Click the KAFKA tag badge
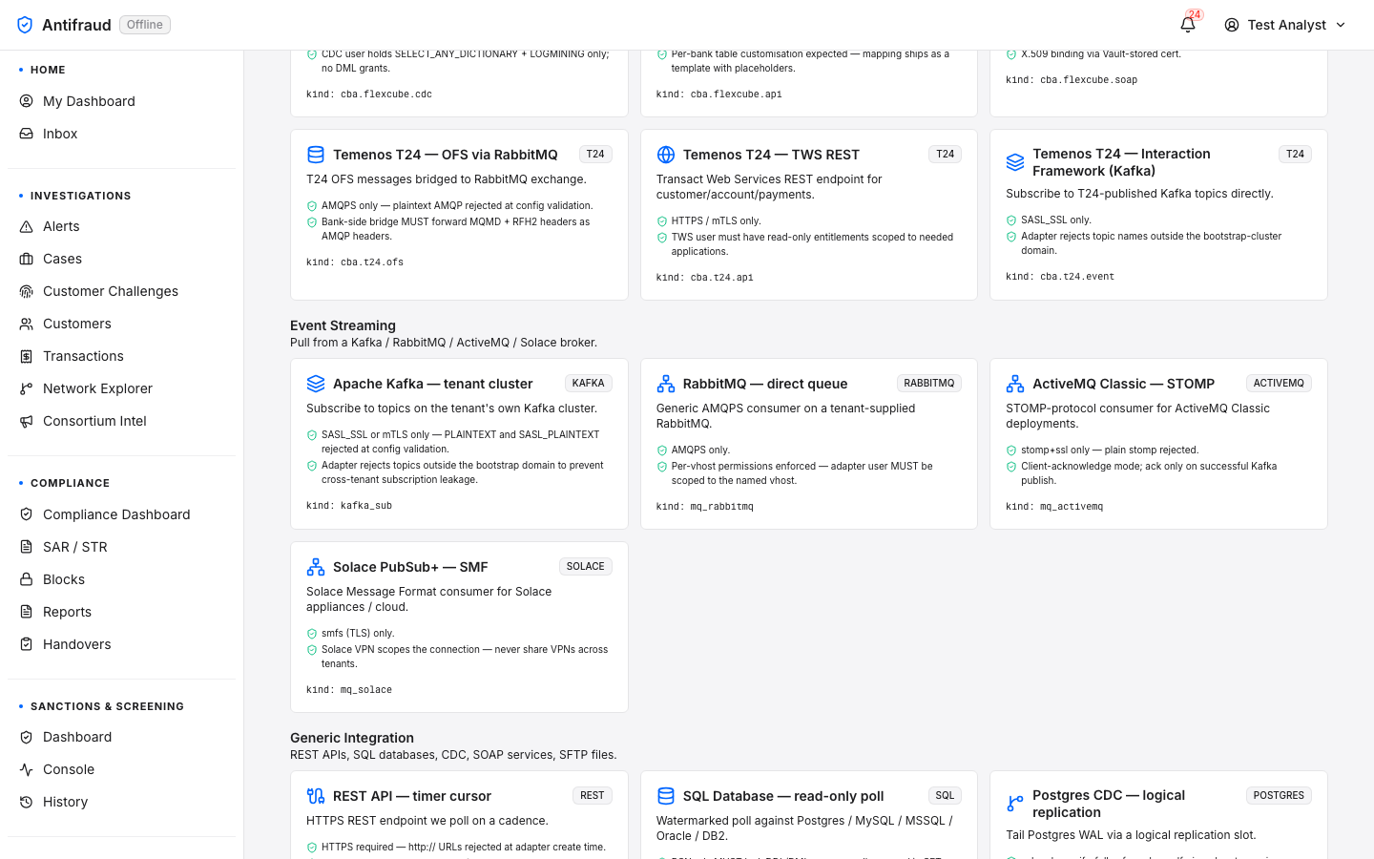This screenshot has height=859, width=1374. [x=589, y=384]
